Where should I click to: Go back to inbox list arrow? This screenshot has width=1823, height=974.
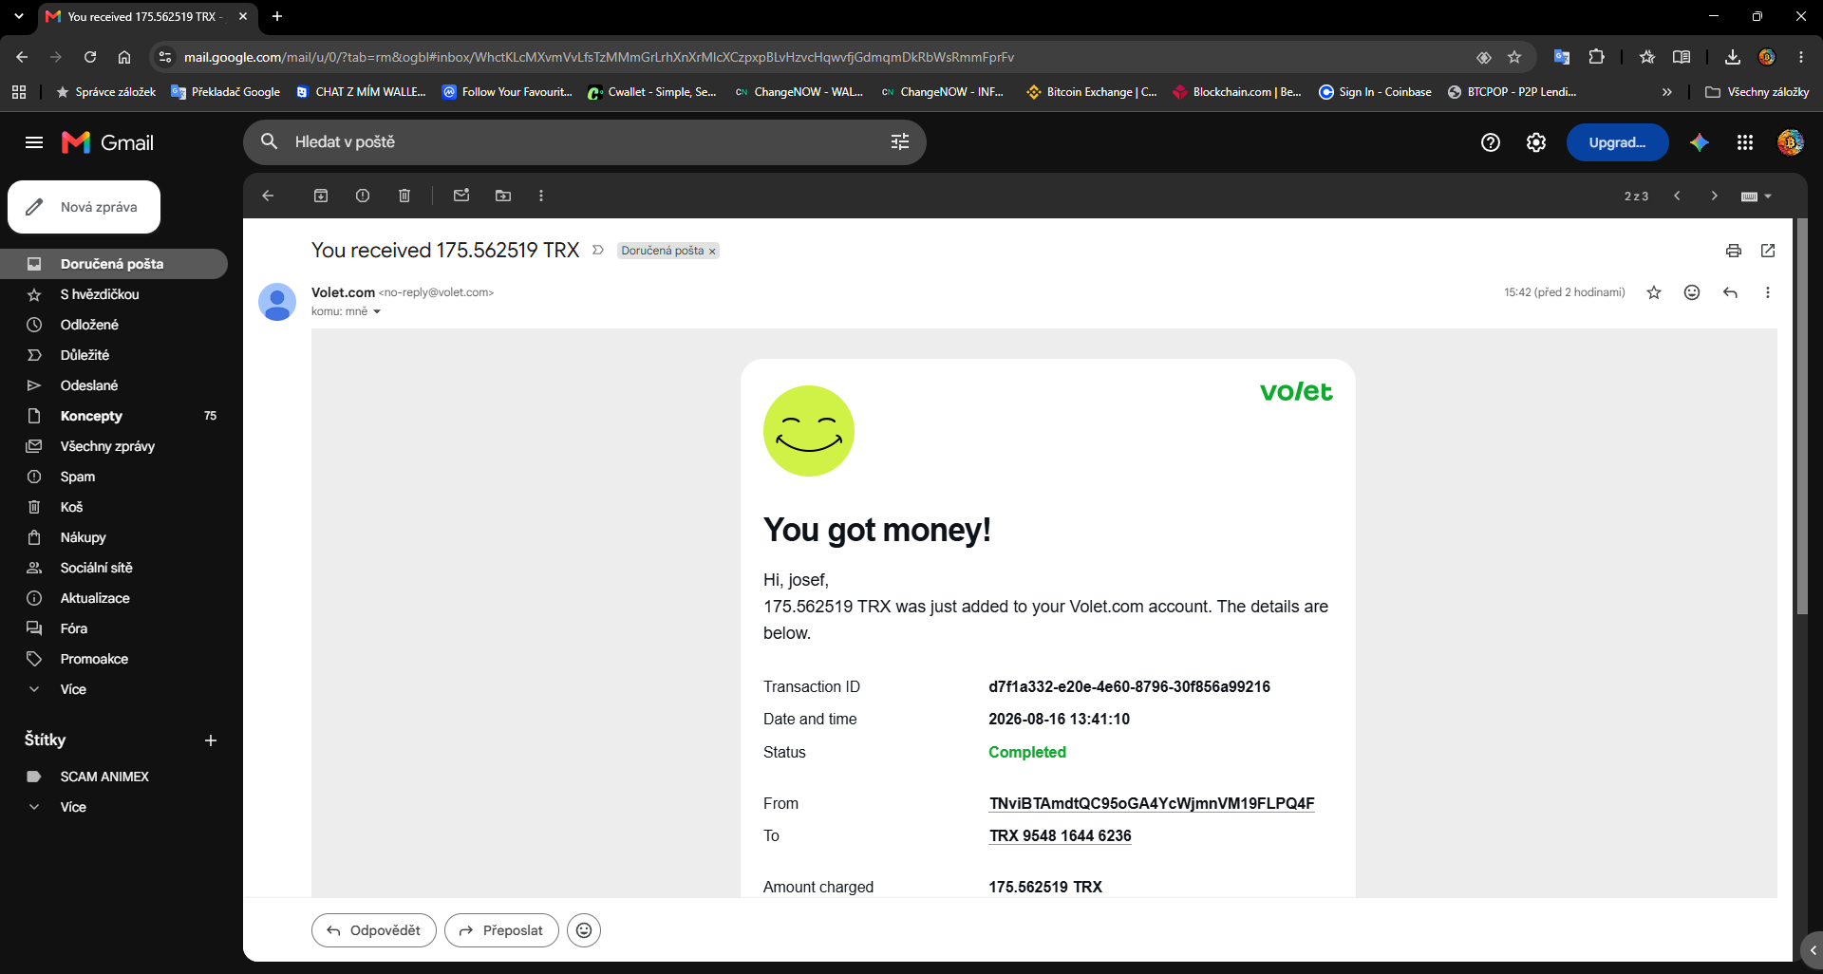pyautogui.click(x=268, y=196)
